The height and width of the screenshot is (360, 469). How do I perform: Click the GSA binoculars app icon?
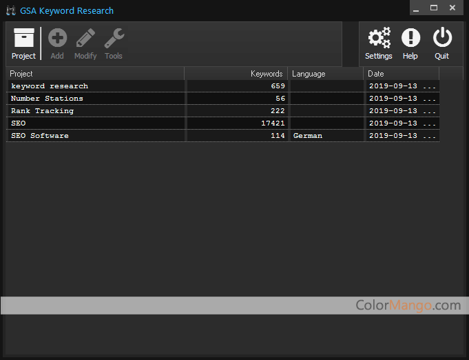11,11
